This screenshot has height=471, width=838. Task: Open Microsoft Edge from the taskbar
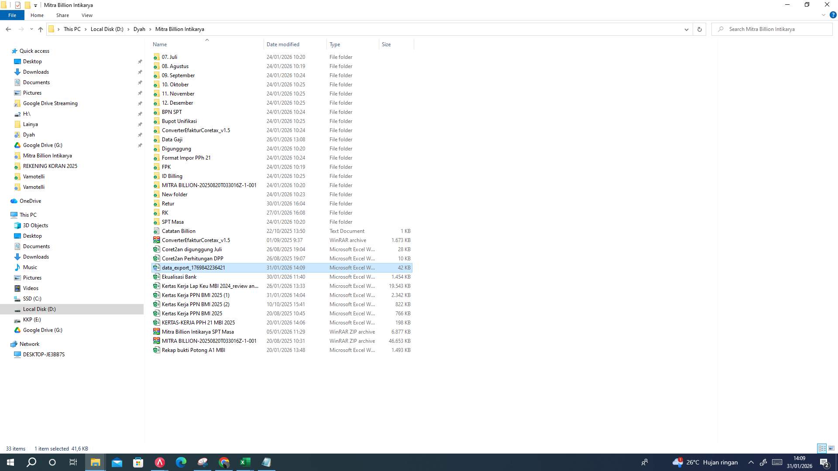pos(181,462)
